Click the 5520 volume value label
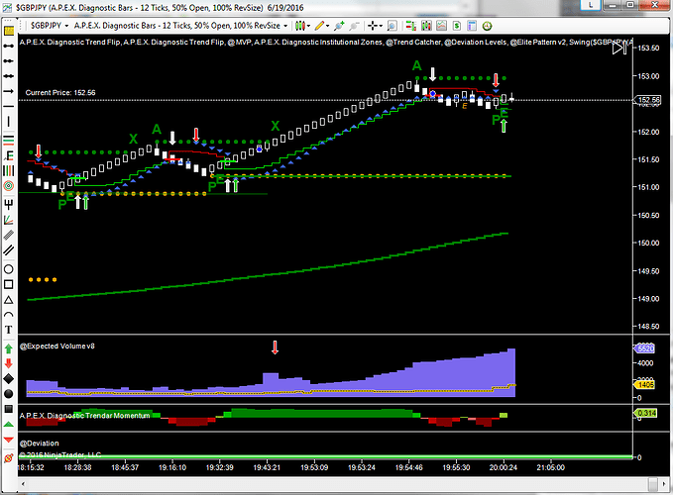Viewport: 673px width, 495px height. coord(645,348)
